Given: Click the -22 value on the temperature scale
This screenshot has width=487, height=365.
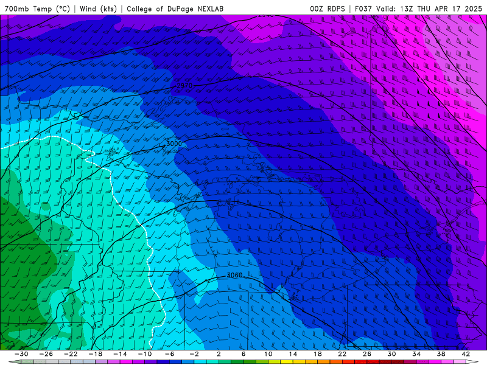Looking at the screenshot, I should [x=71, y=354].
